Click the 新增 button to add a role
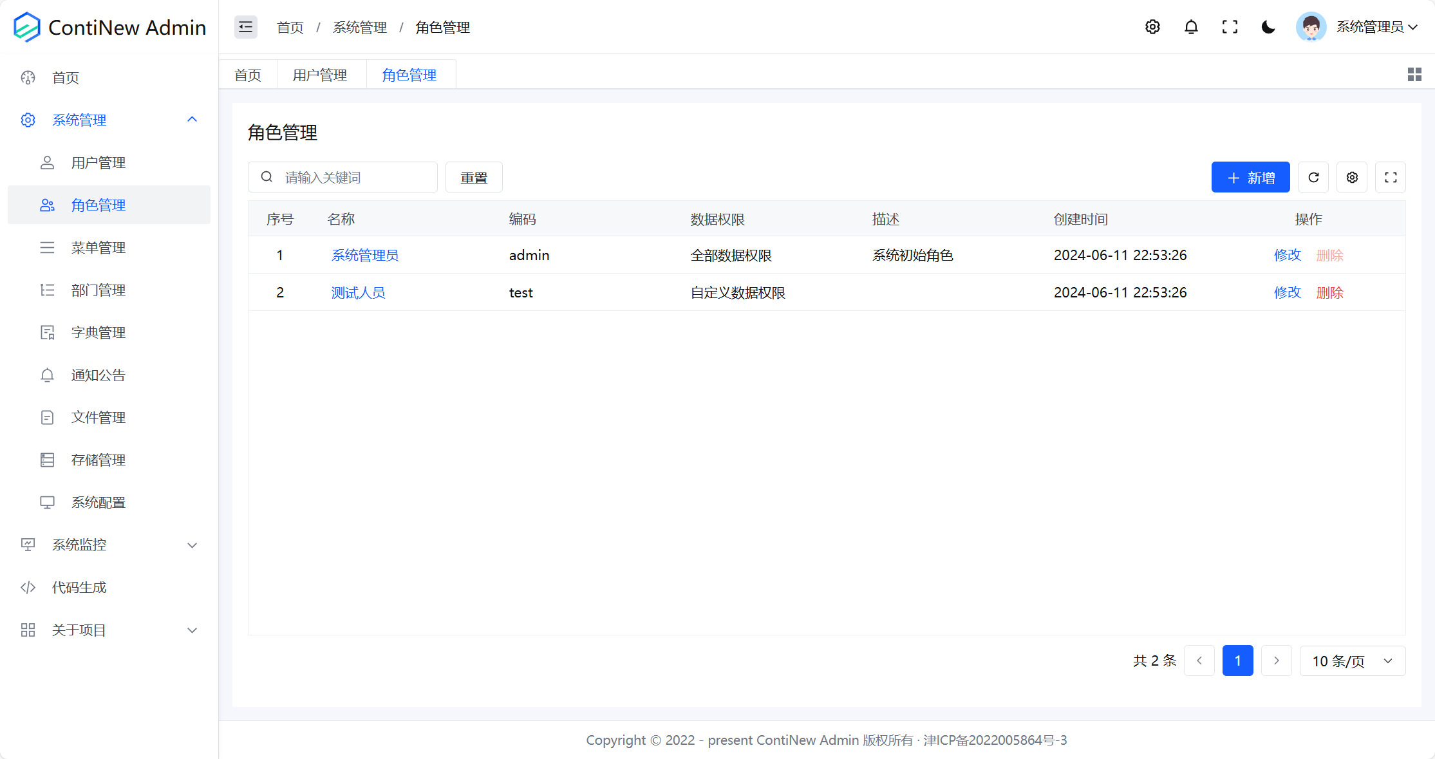 click(1250, 177)
